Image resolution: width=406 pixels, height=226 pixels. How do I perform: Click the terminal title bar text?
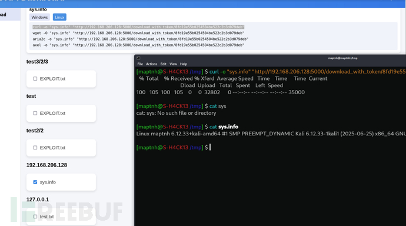pyautogui.click(x=342, y=58)
